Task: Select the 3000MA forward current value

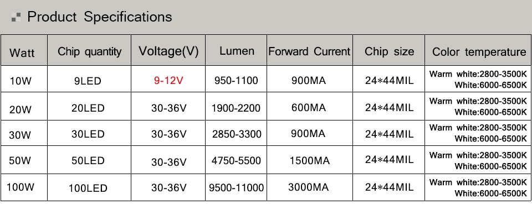Action: [x=309, y=187]
